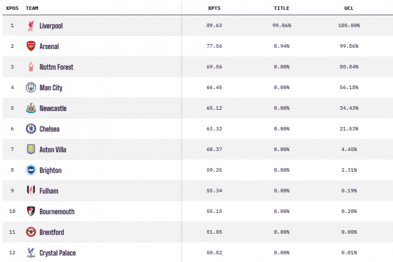
Task: Click the TEAM column header
Action: click(x=33, y=9)
